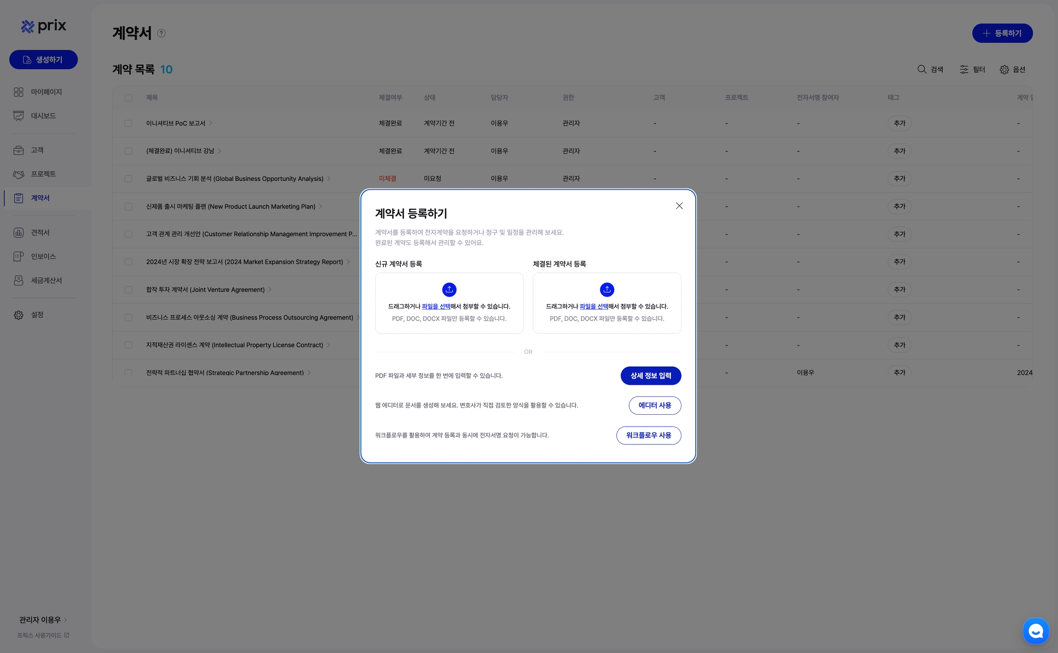Click the upload icon under 신규 계약서 등록
The height and width of the screenshot is (653, 1058).
449,289
